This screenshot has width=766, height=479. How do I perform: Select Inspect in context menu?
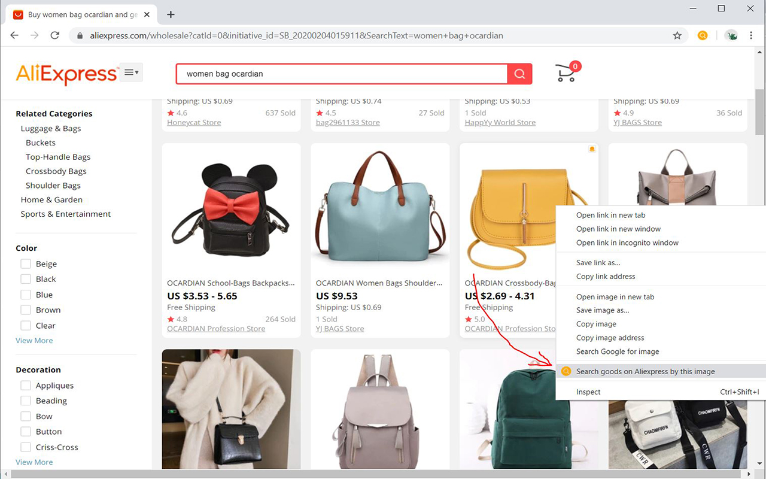pos(661,392)
